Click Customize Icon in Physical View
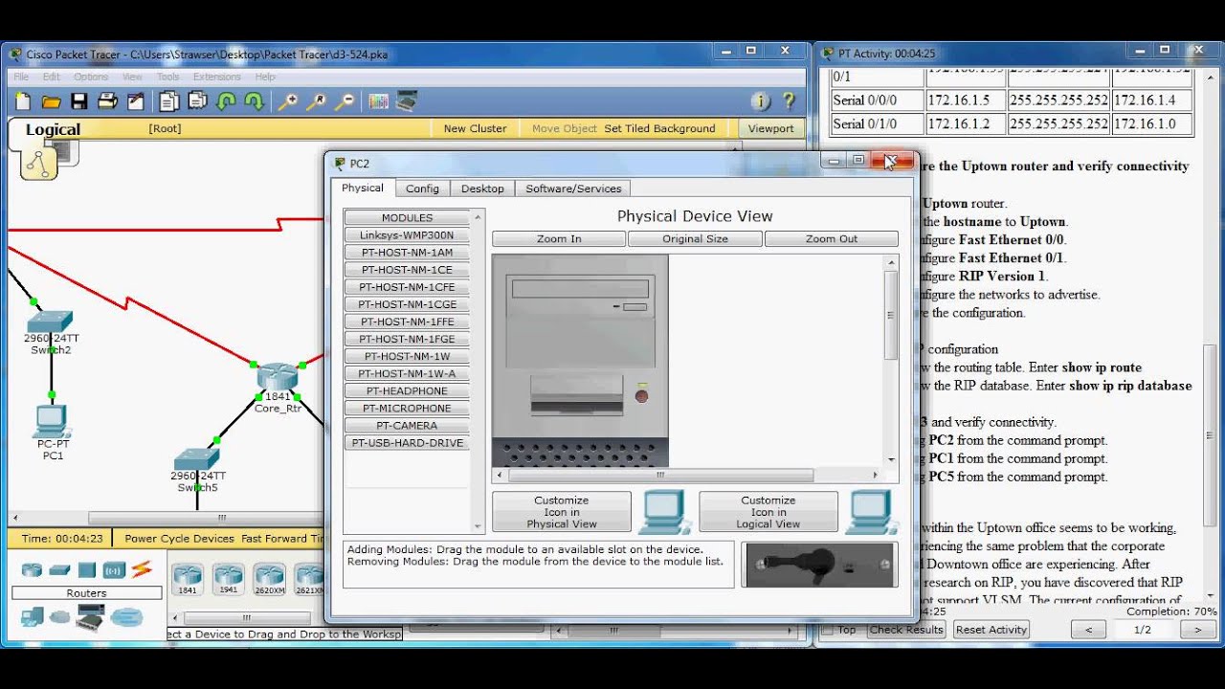The height and width of the screenshot is (689, 1225). click(562, 512)
